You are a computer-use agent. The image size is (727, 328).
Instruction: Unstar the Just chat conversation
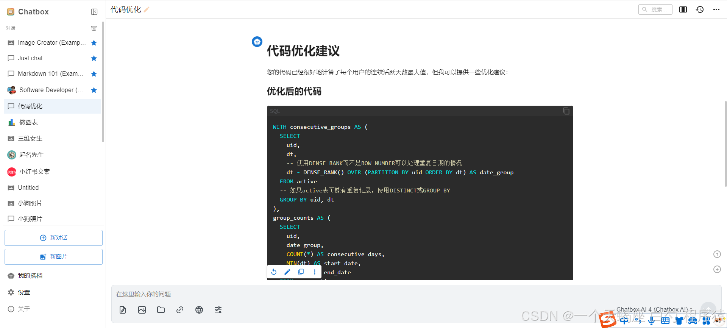click(94, 58)
